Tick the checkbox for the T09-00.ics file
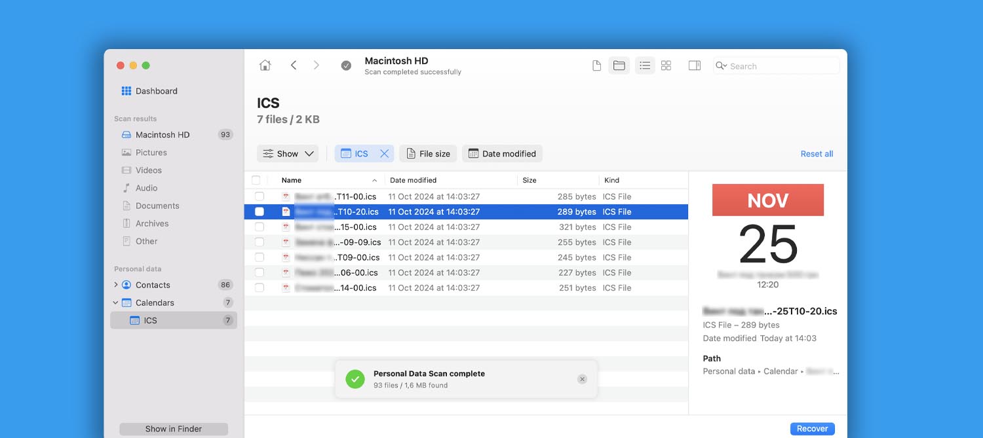 260,257
